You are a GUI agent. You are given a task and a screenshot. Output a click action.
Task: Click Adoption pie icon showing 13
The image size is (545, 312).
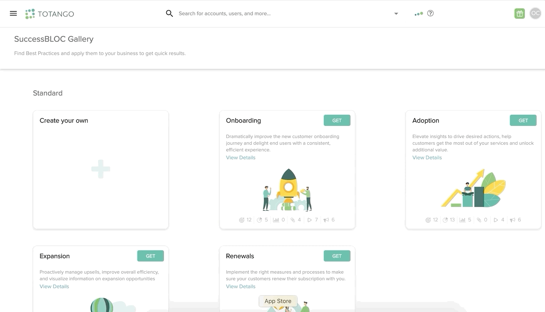point(445,220)
